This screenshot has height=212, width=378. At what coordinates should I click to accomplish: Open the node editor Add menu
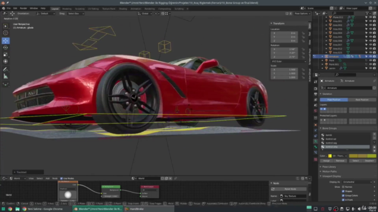(47, 178)
